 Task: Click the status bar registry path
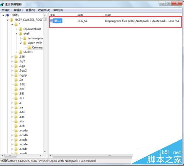48,161
